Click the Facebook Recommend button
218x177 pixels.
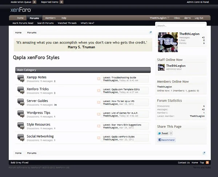pos(166,140)
